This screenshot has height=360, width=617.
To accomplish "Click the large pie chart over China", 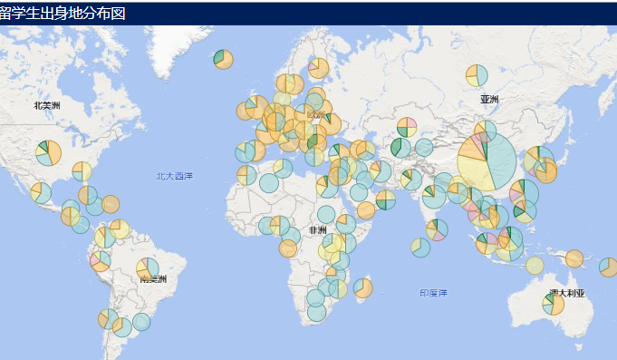I will (x=487, y=162).
